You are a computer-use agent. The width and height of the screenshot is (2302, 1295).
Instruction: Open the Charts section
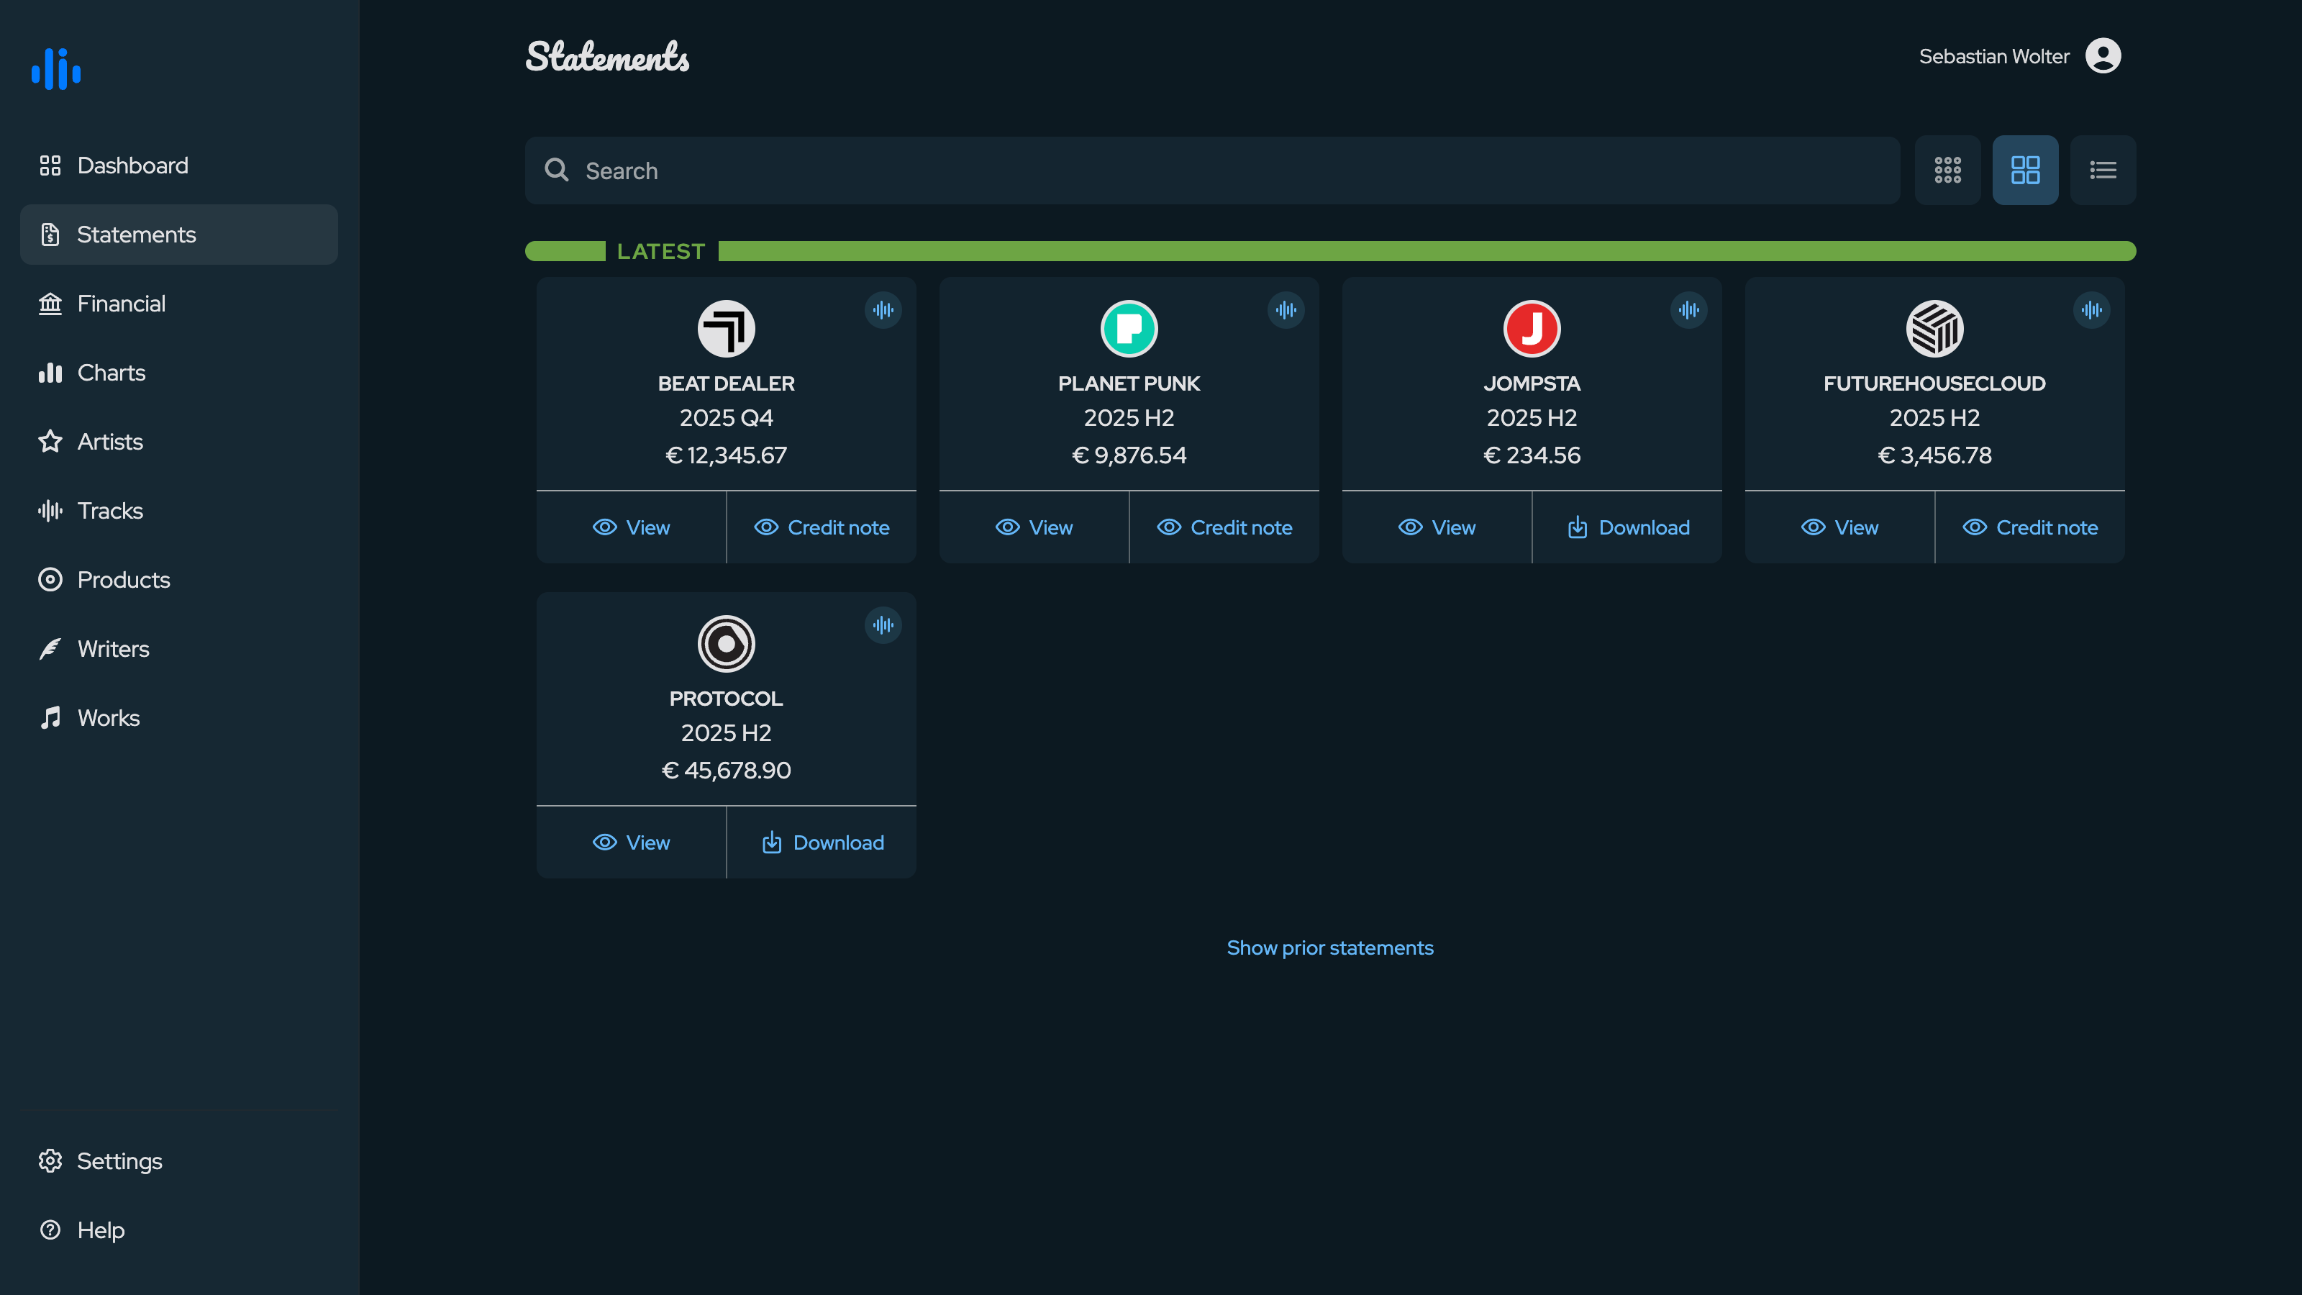tap(178, 373)
